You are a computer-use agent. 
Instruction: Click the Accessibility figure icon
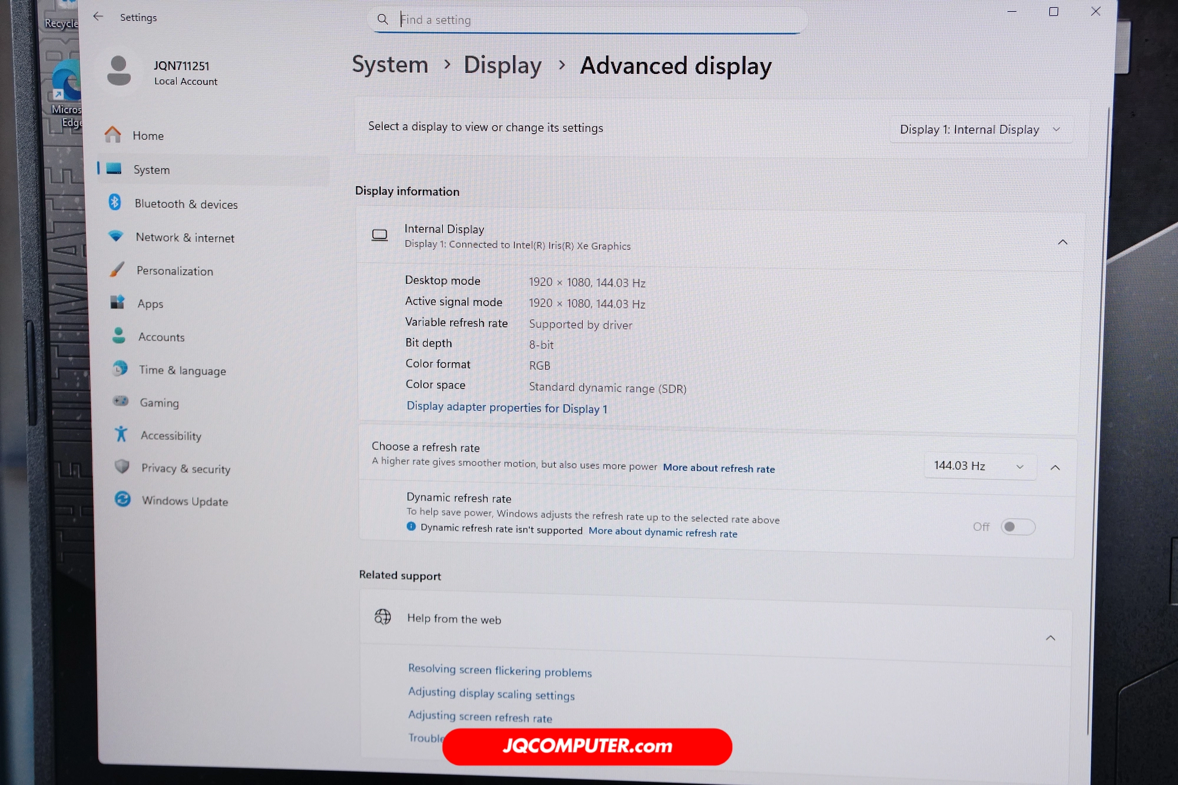[121, 434]
